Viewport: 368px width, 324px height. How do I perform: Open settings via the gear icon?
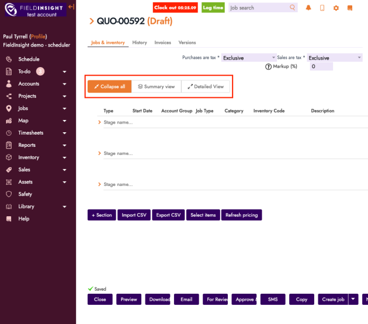coord(336,8)
